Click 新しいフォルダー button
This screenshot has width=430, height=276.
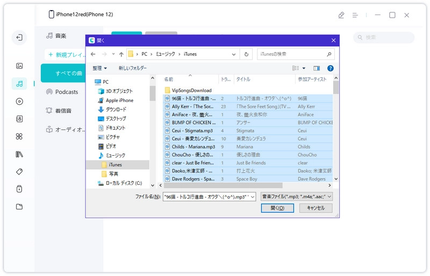[x=132, y=68]
